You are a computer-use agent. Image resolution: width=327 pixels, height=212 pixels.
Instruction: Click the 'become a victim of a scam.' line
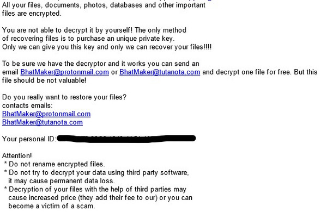[x=52, y=206]
